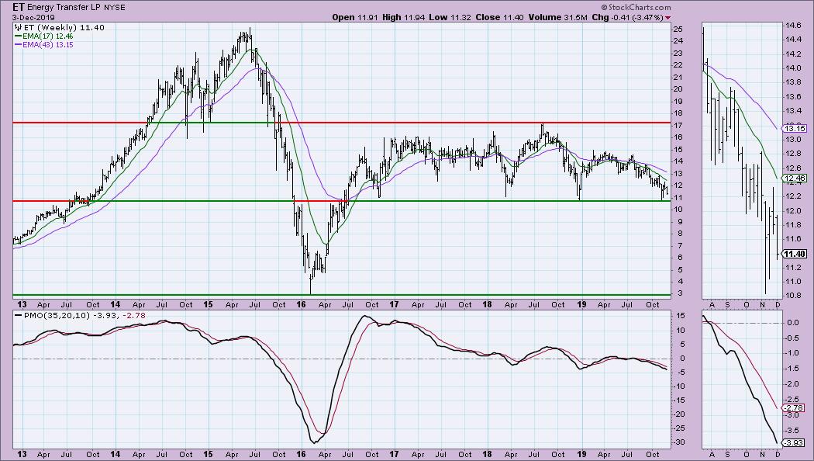Click the red down-arrow next to Chg value
The height and width of the screenshot is (461, 814).
[x=667, y=18]
